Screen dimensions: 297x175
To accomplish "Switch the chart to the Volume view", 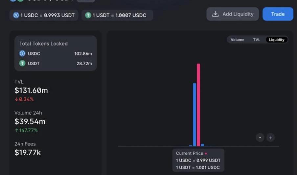I will tap(237, 40).
